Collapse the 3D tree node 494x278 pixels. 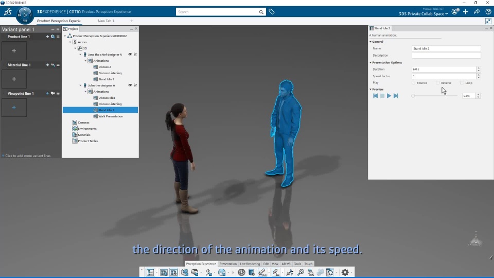(75, 48)
